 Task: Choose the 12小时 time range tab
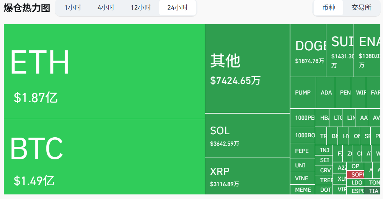pyautogui.click(x=141, y=8)
